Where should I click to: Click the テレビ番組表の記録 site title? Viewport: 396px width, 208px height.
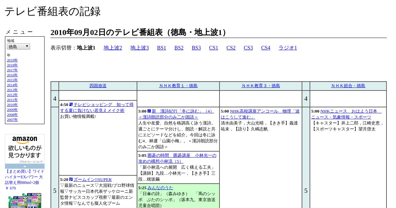(x=52, y=12)
